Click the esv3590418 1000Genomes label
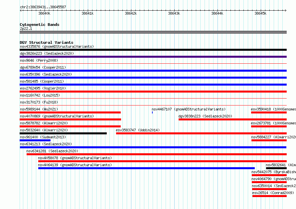The image size is (296, 209). pos(273,109)
